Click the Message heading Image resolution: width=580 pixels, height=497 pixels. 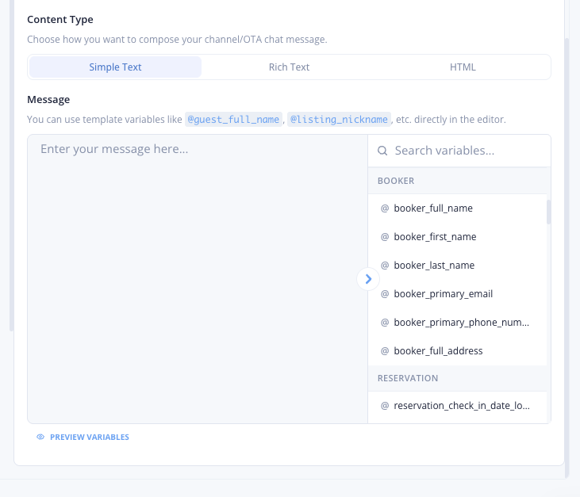pos(48,100)
